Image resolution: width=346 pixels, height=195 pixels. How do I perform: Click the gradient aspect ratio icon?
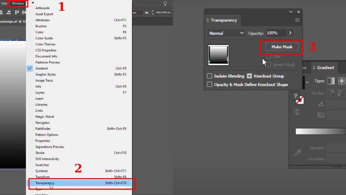[x=321, y=115]
